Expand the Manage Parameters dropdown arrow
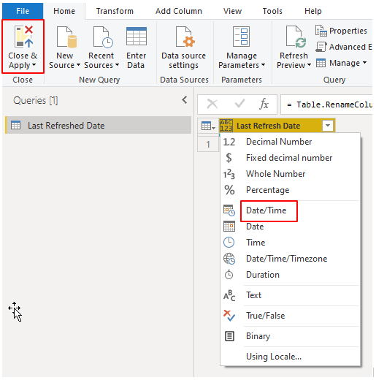The image size is (376, 380). (263, 65)
